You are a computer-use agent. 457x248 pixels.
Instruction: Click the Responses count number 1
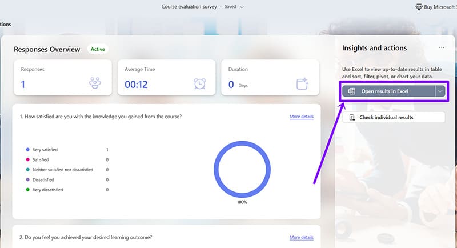tap(23, 85)
